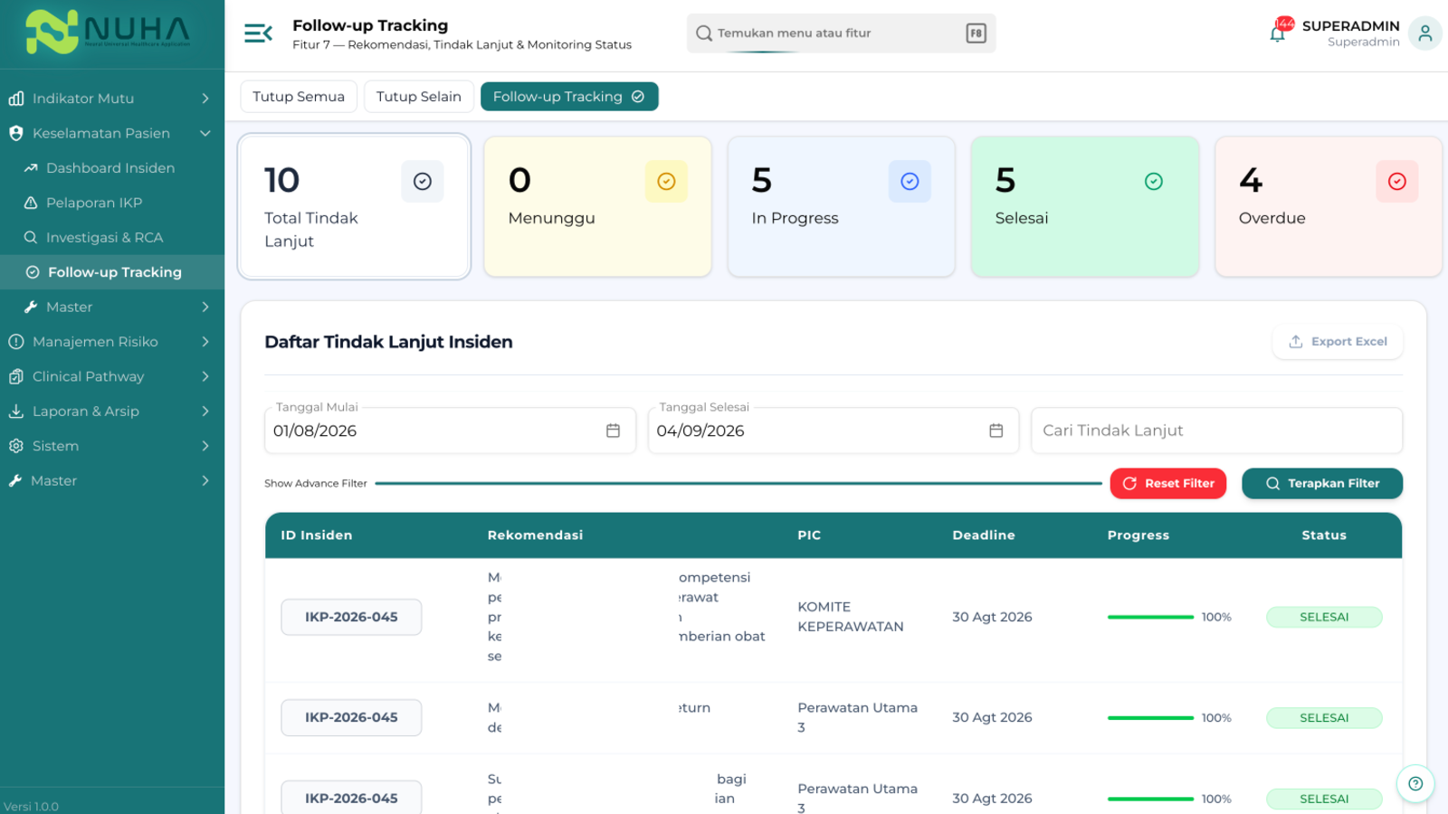Click progress bar of KOMITE KEPERAWATAN row
Image resolution: width=1448 pixels, height=814 pixels.
click(1150, 617)
